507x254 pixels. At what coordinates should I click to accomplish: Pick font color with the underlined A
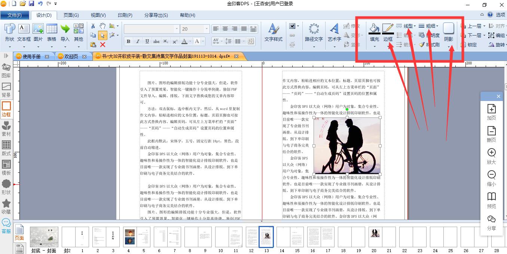point(184,41)
